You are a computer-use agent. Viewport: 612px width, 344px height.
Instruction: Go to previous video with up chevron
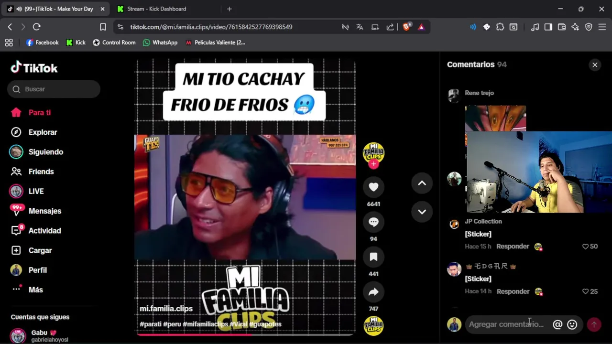pyautogui.click(x=422, y=183)
